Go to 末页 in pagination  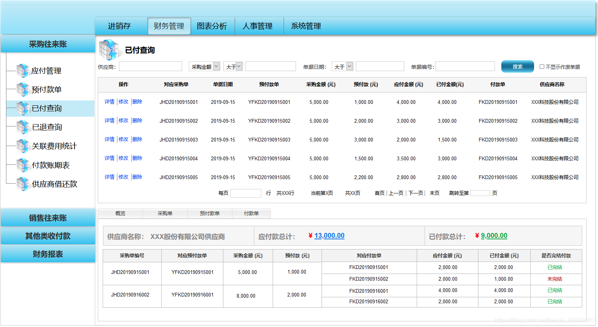[x=434, y=193]
